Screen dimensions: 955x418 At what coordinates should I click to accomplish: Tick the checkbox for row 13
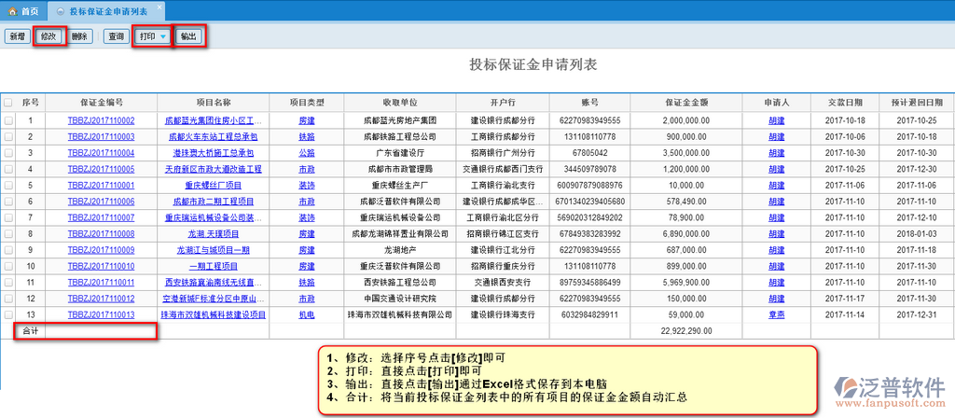8,314
